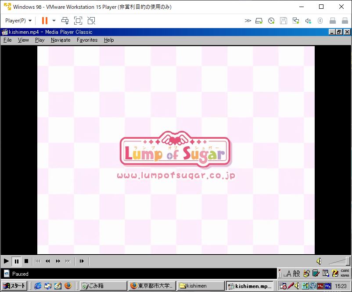The height and width of the screenshot is (292, 352).
Task: Toggle the CAPS indicator in the IME bar
Action: tap(345, 270)
